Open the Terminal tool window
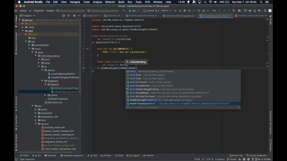The width and height of the screenshot is (287, 161). pyautogui.click(x=50, y=156)
